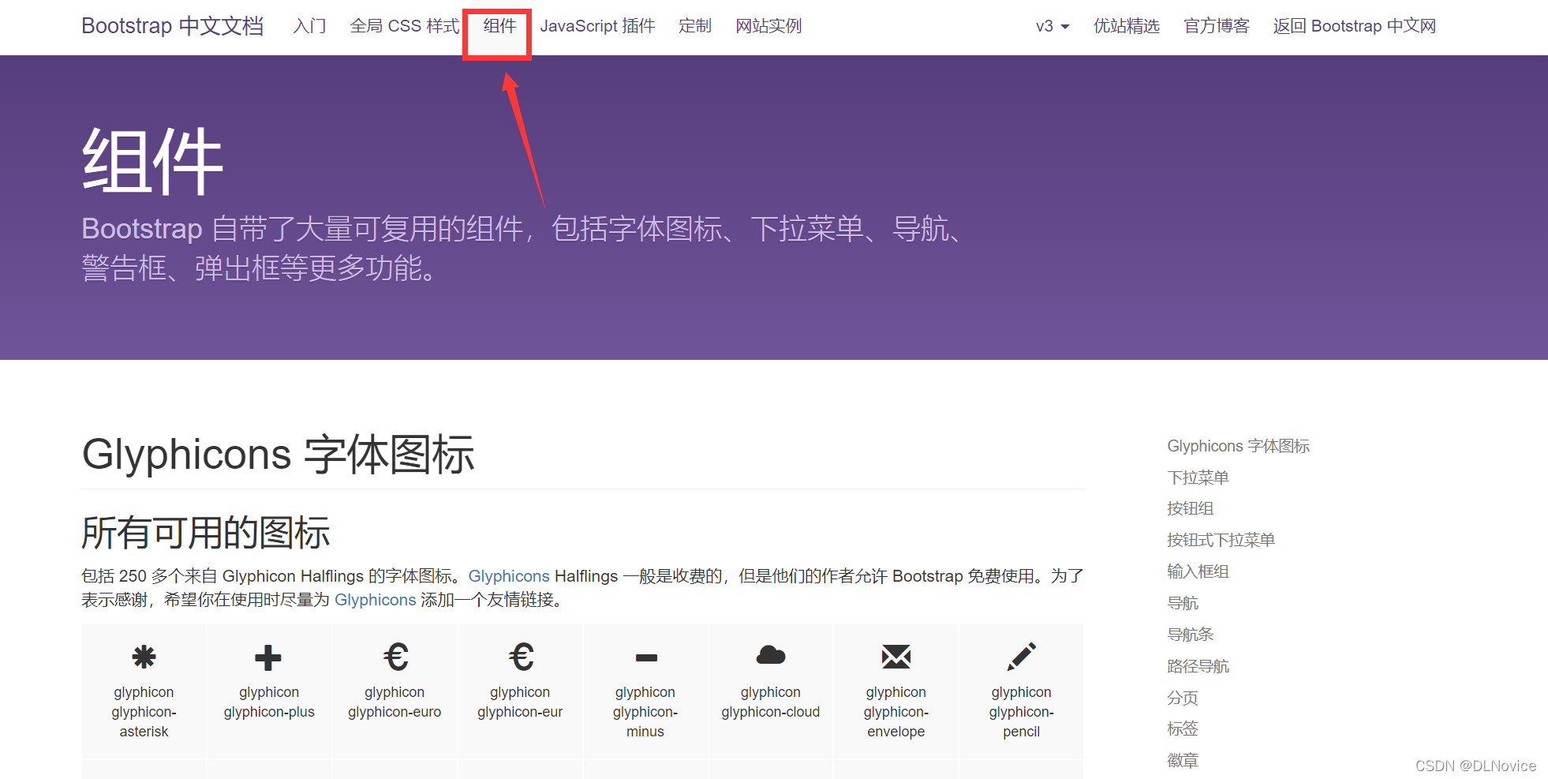Jump to 下拉菜单 in sidebar
Screen dimensions: 1548x779
1198,478
